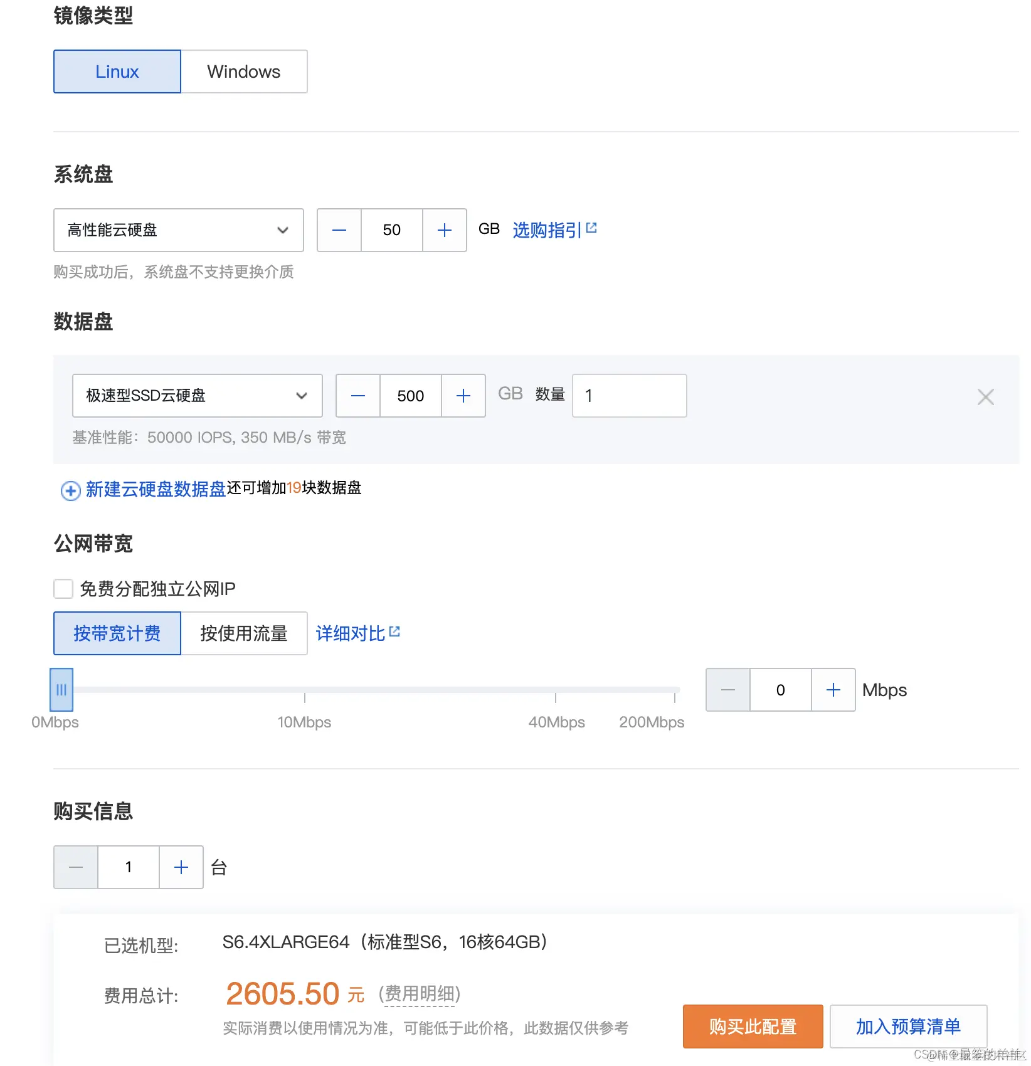Open the 高性能云硬盘 system disk dropdown
Viewport: 1031px width, 1066px height.
tap(178, 230)
